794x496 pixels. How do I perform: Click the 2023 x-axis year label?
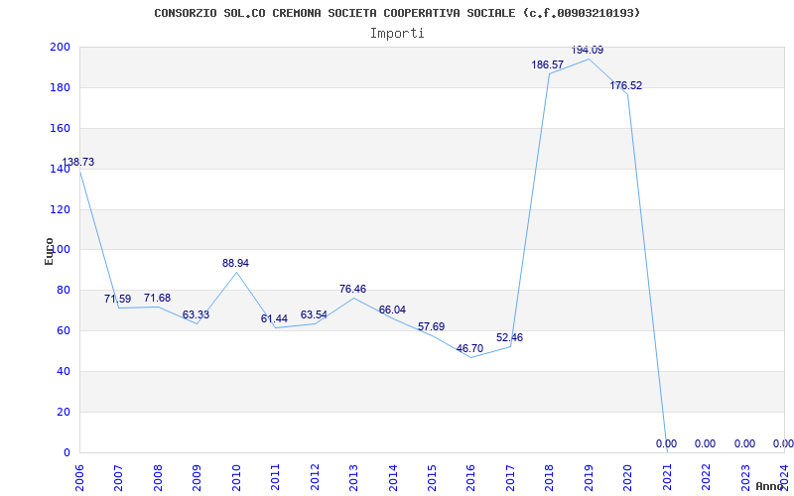click(x=745, y=477)
